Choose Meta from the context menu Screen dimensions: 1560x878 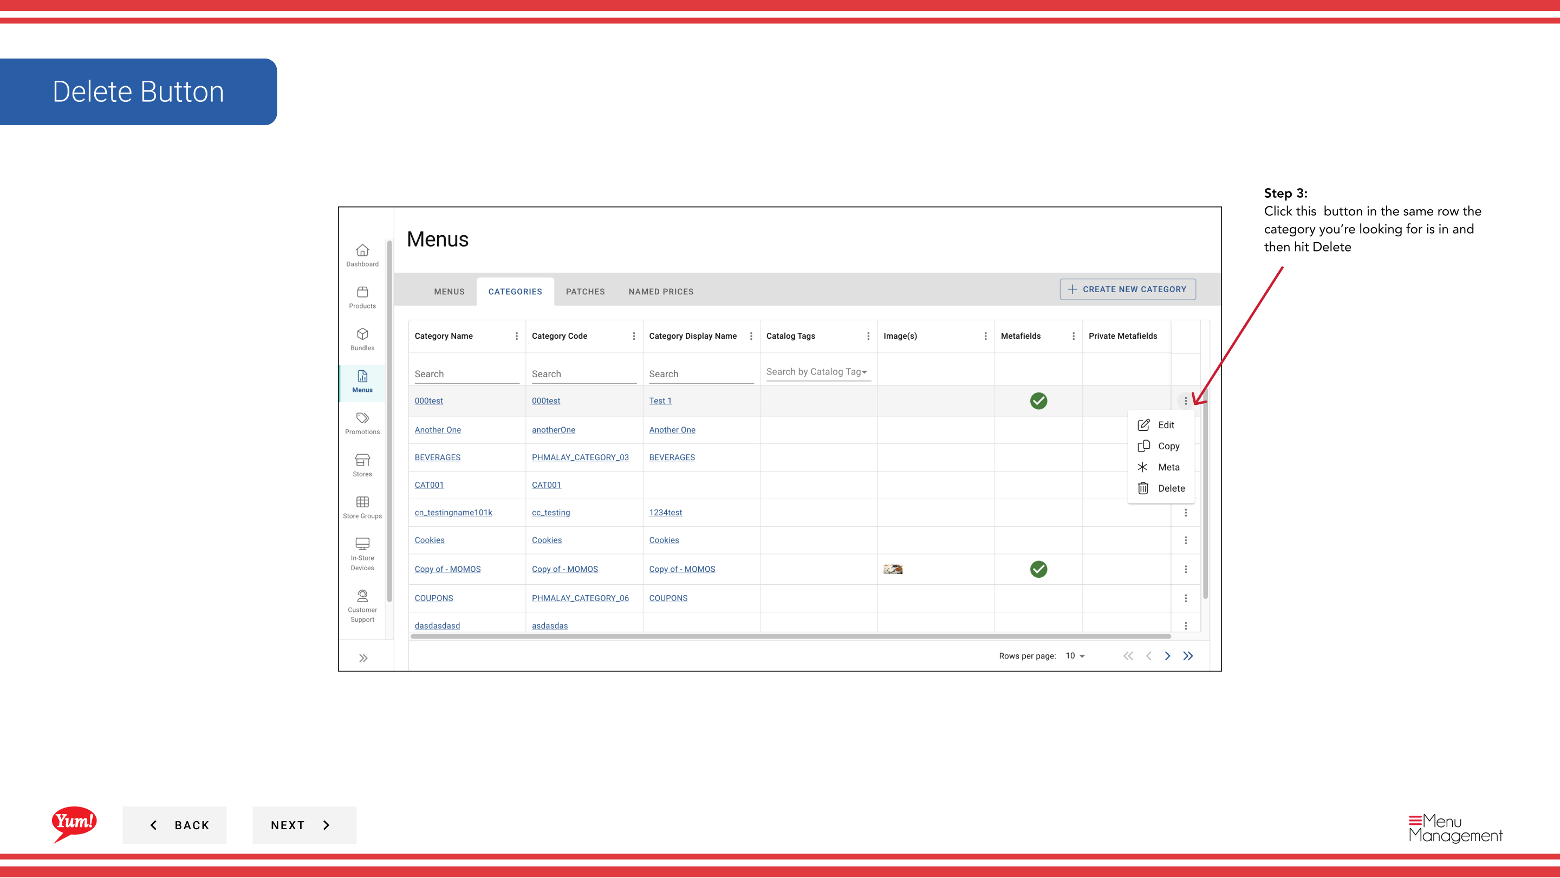(x=1160, y=467)
